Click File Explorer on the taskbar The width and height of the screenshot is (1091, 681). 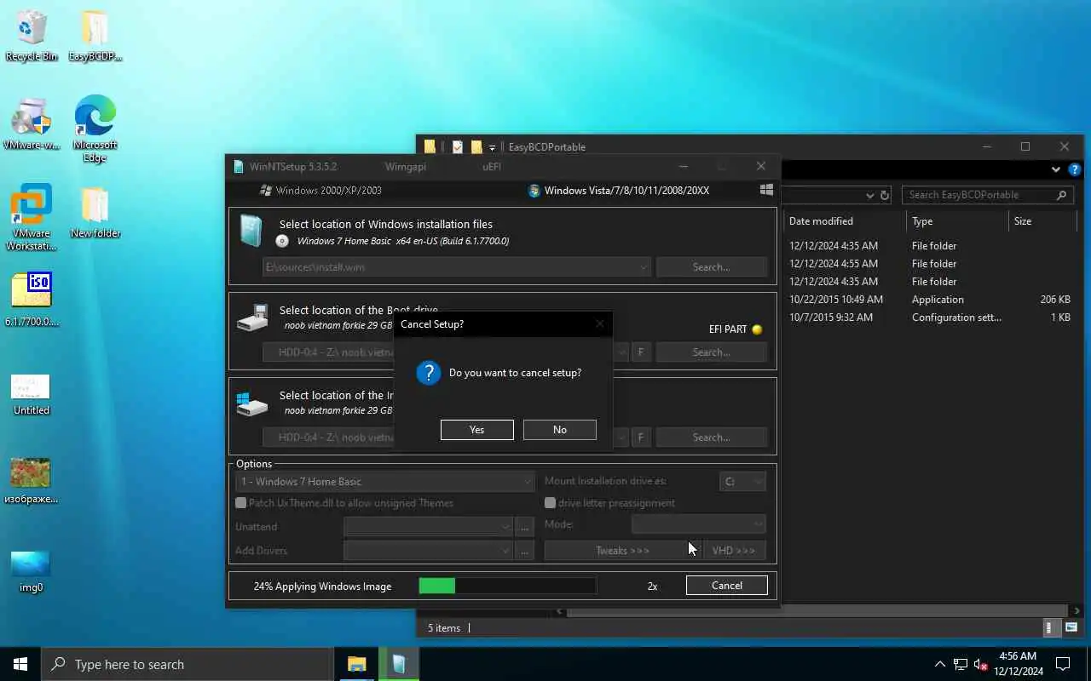pos(356,664)
